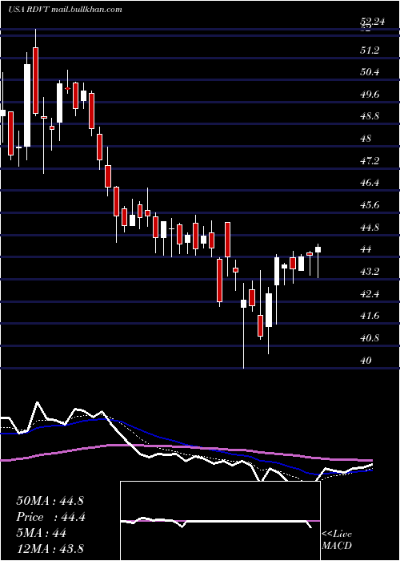The width and height of the screenshot is (400, 561).
Task: Click the 52.24 top price label
Action: coord(373,22)
